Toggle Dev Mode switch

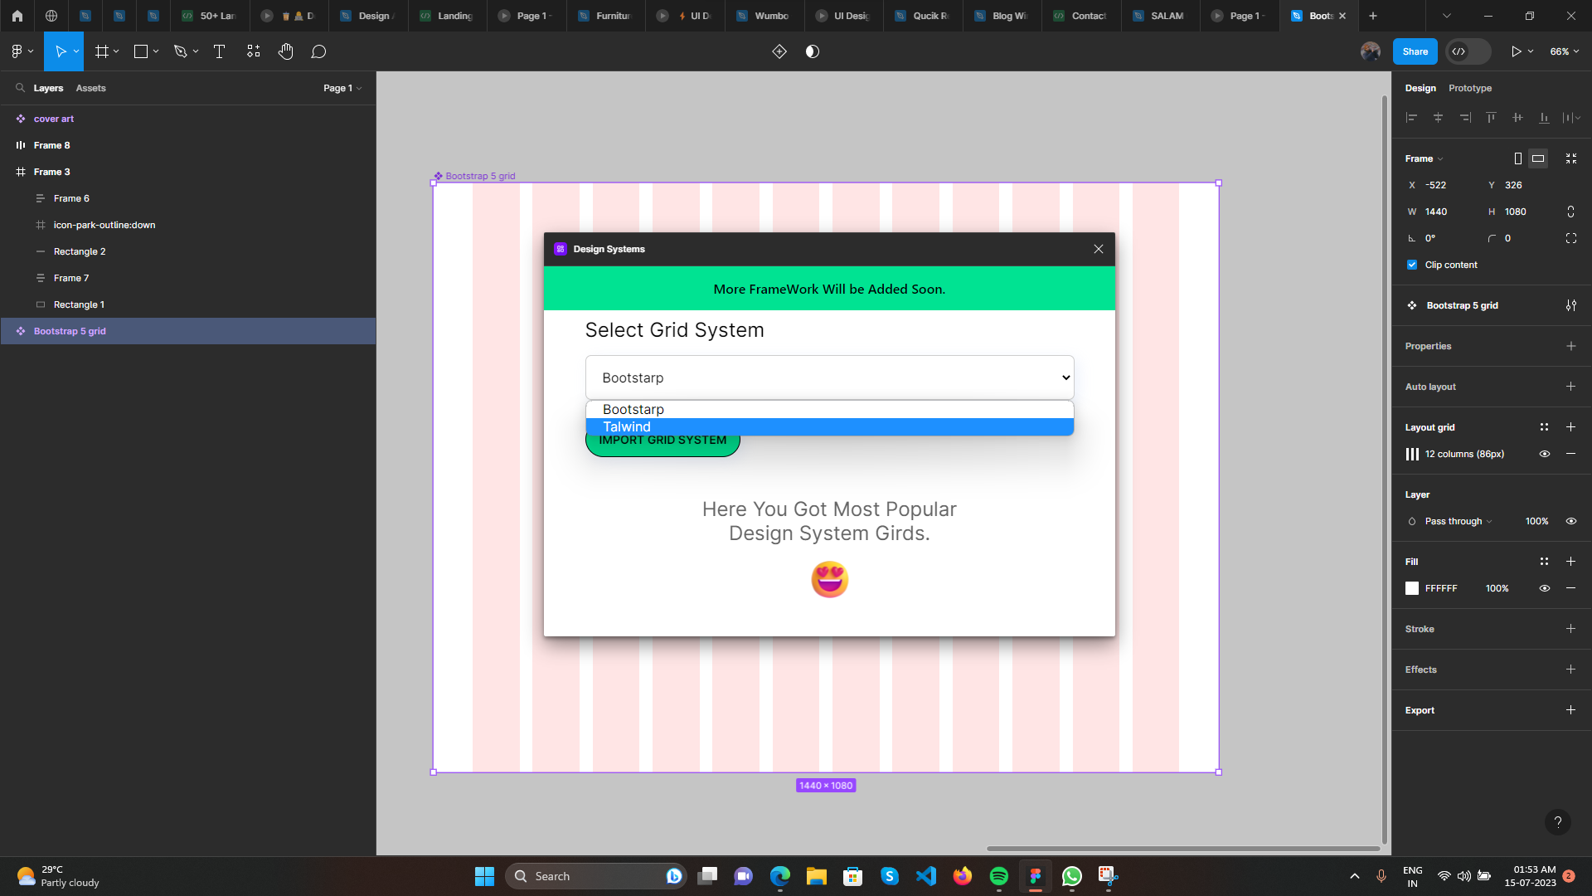click(1468, 51)
